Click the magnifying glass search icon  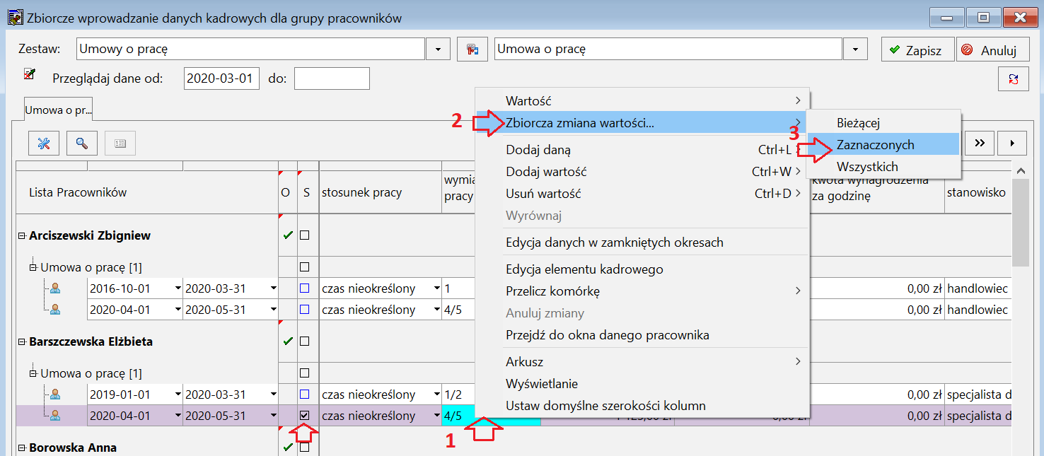point(82,144)
